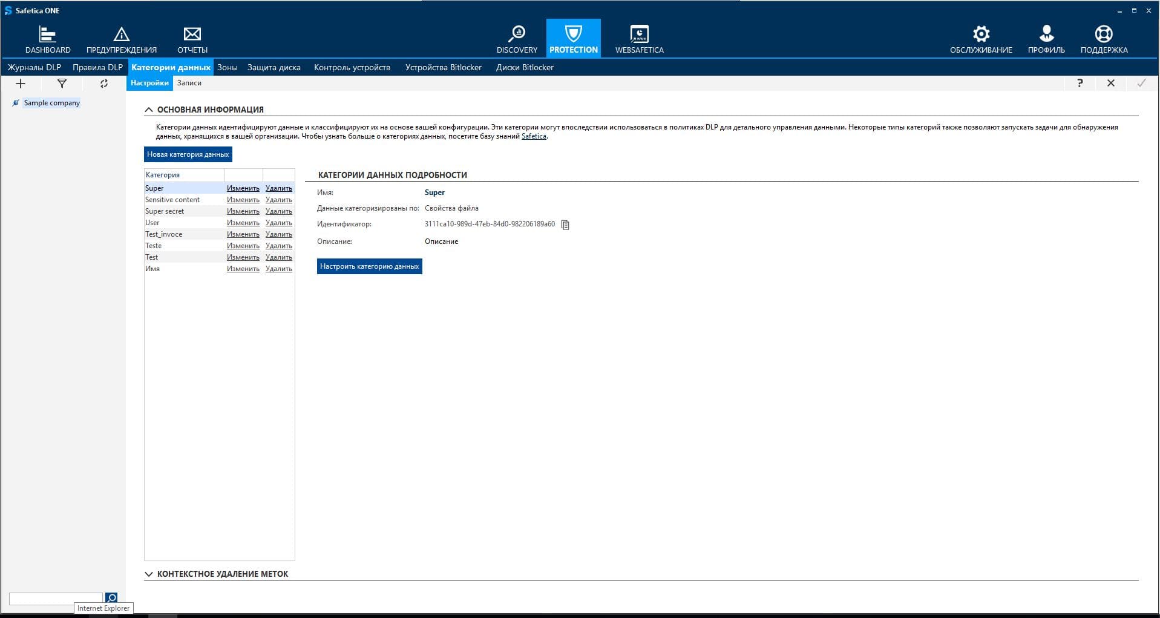Viewport: 1160px width, 618px height.
Task: Open the Поддержка support section
Action: point(1104,39)
